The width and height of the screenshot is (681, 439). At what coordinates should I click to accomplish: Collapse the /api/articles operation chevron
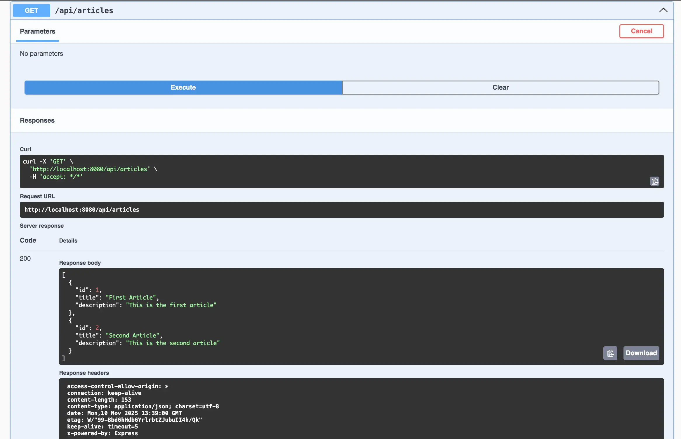coord(663,10)
